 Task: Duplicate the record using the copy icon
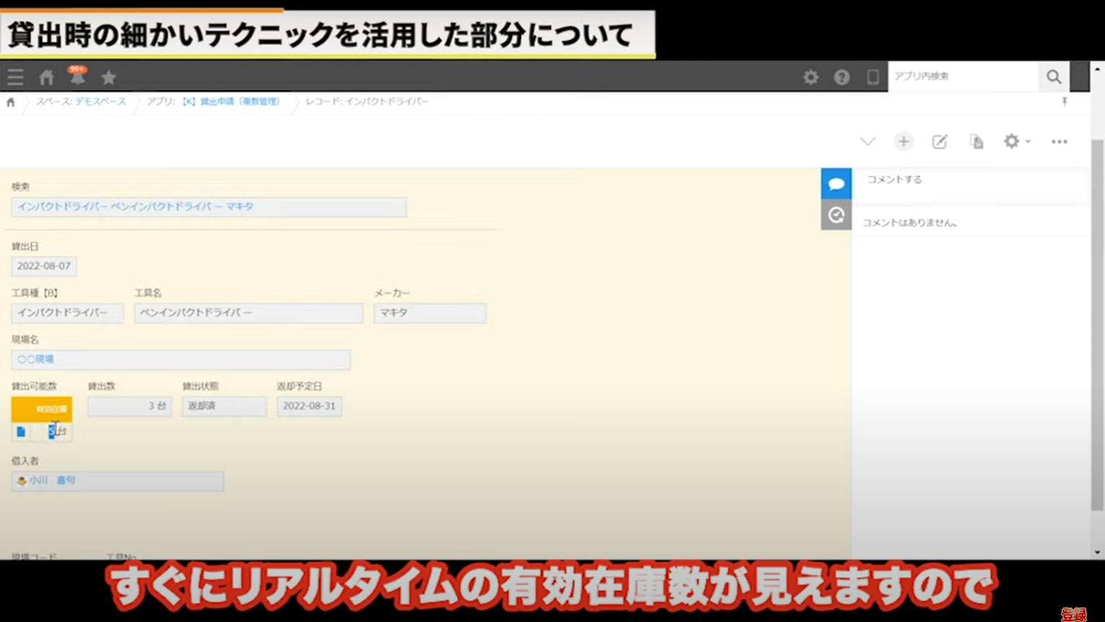click(x=976, y=142)
